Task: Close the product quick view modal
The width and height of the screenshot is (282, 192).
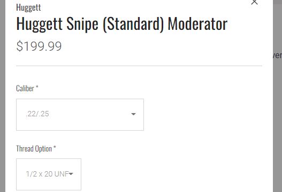Action: click(254, 2)
